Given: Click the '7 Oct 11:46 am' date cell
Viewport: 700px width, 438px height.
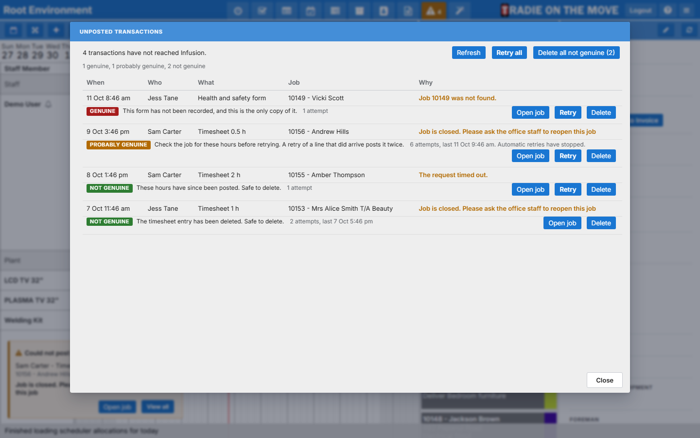Looking at the screenshot, I should [x=108, y=208].
